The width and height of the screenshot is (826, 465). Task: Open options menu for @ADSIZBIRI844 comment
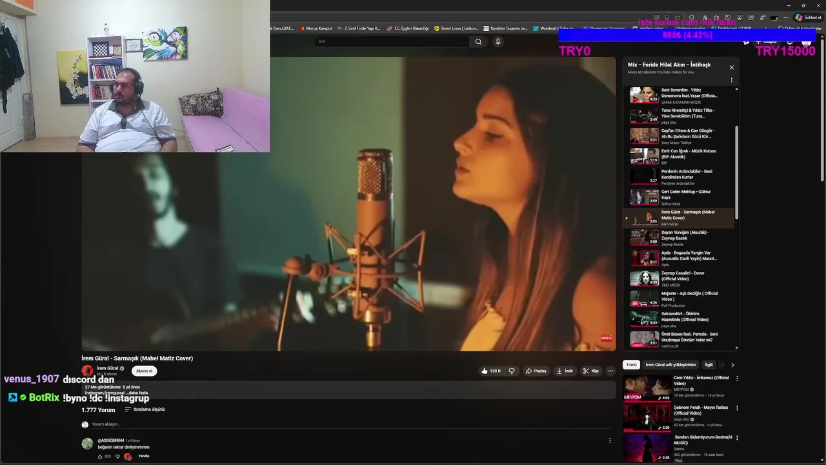[610, 440]
